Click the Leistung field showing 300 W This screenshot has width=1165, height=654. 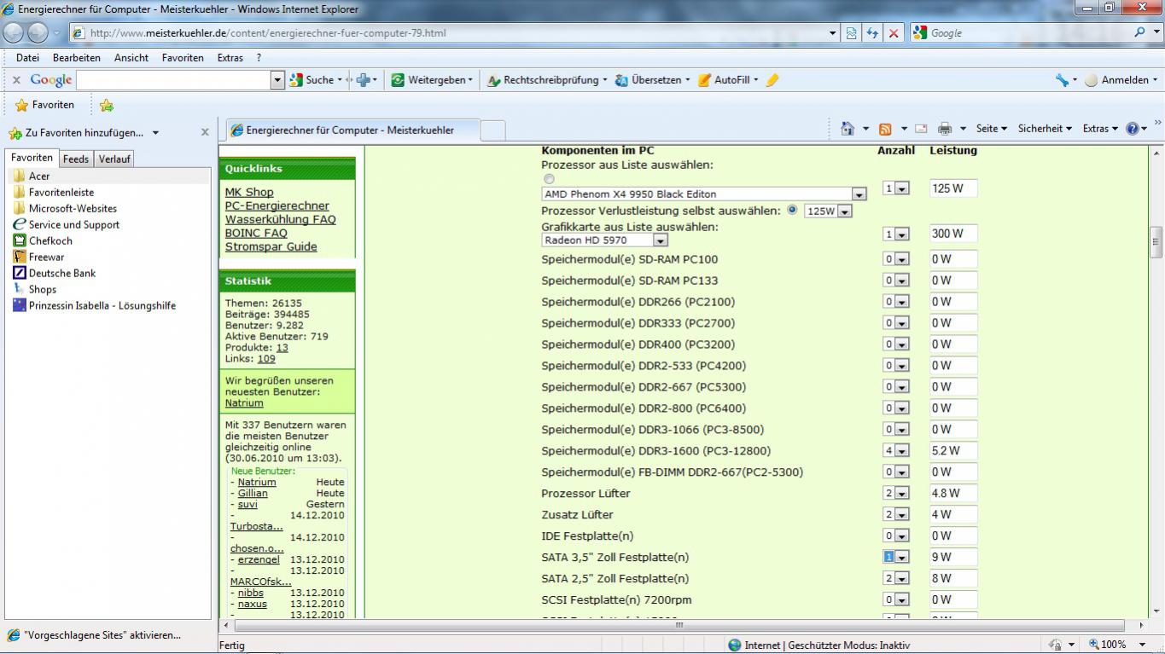pos(953,234)
